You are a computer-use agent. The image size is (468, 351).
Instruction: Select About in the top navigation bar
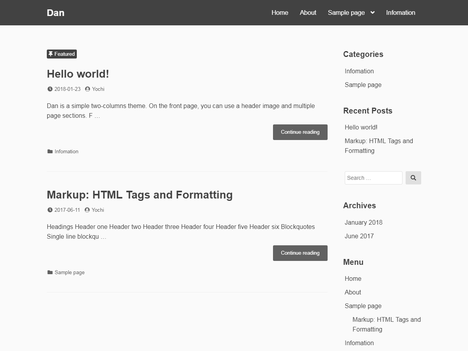[308, 12]
